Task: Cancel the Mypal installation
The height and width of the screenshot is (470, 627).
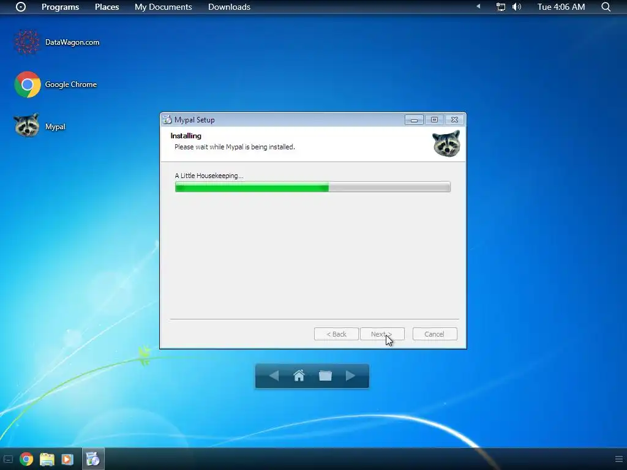Action: [435, 334]
